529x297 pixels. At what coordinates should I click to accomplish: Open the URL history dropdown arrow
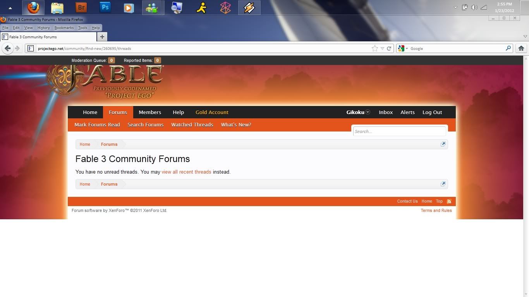click(382, 48)
